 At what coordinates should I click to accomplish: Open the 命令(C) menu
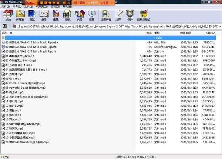click(x=17, y=7)
